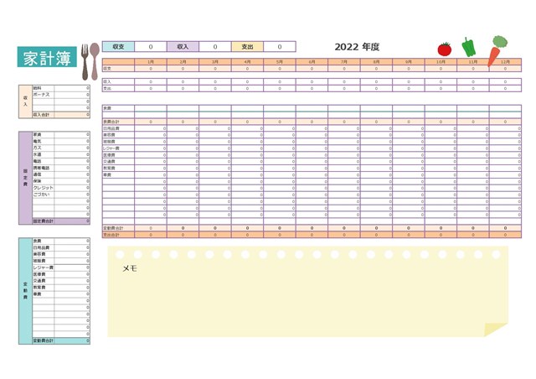The height and width of the screenshot is (379, 536).
Task: Select the green bell pepper graphic
Action: pyautogui.click(x=468, y=48)
